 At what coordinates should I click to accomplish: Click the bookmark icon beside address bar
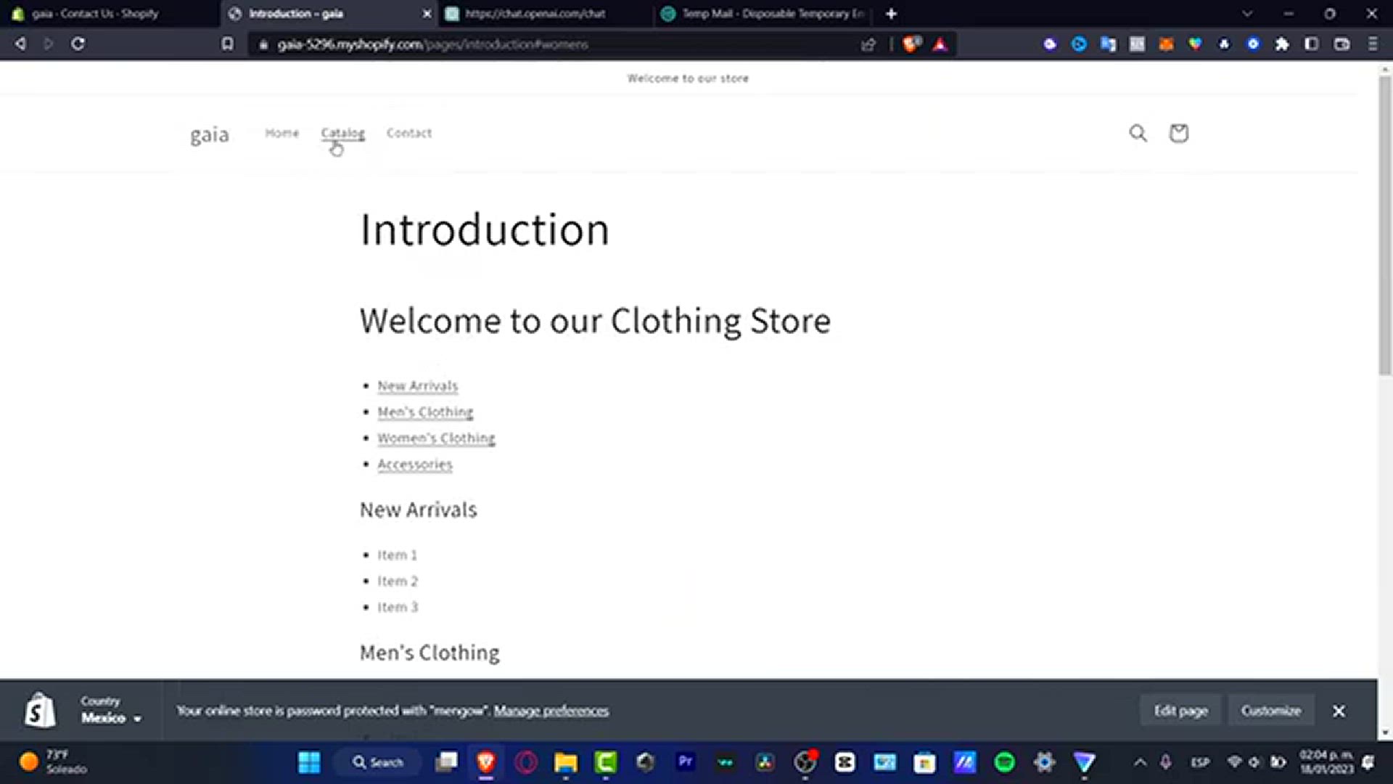pos(228,44)
